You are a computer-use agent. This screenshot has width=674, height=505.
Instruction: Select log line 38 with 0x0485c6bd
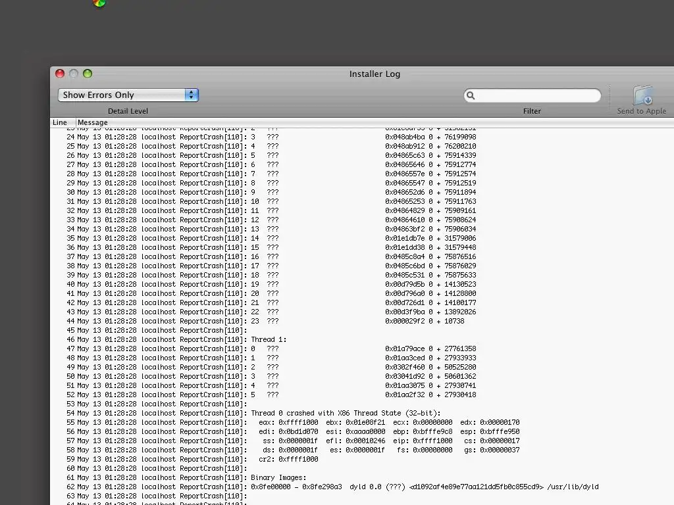[362, 266]
